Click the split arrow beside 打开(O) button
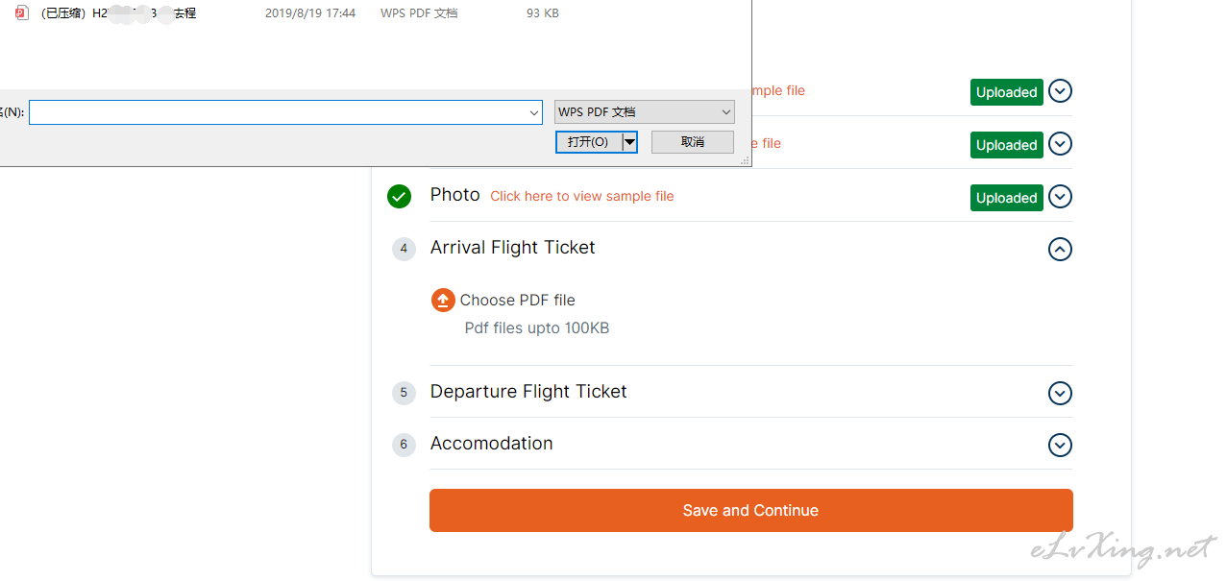This screenshot has width=1227, height=581. [x=629, y=142]
